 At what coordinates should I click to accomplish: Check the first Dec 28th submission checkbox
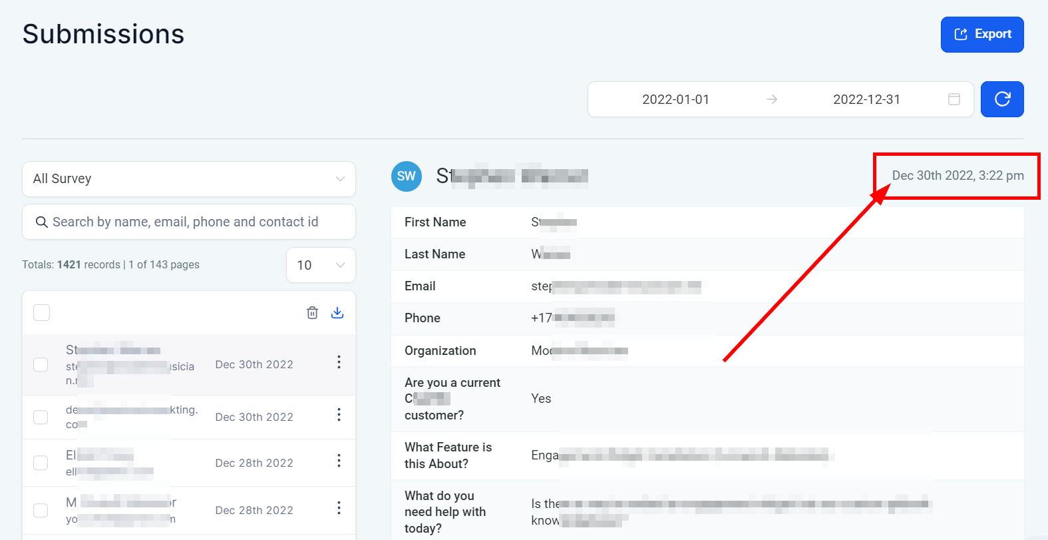(41, 463)
